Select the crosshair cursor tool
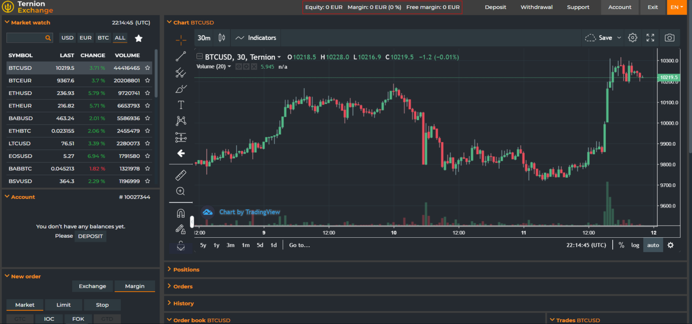Image resolution: width=692 pixels, height=324 pixels. click(x=181, y=40)
